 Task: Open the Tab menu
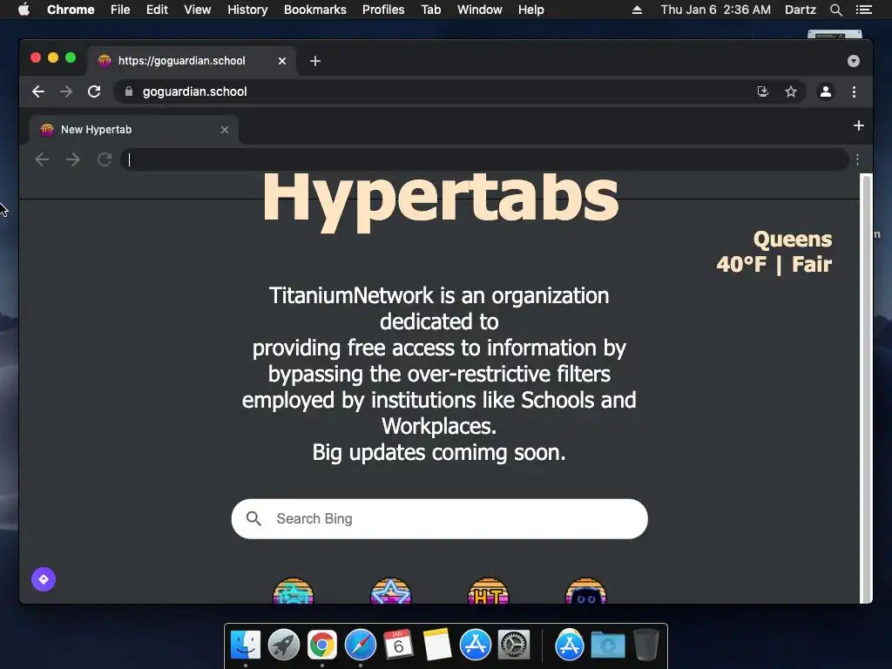[431, 10]
